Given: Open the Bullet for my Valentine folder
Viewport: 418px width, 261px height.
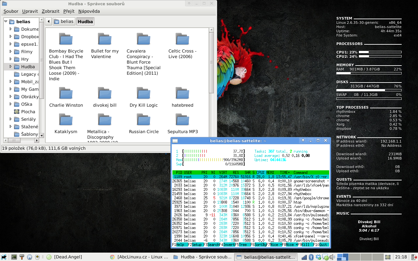Looking at the screenshot, I should point(105,39).
